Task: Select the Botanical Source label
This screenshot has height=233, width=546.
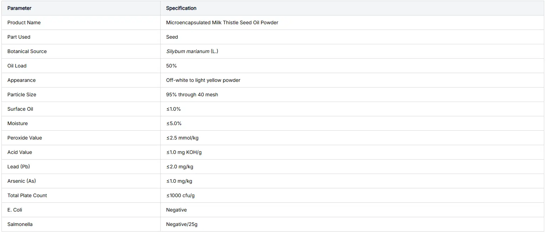Action: click(27, 51)
